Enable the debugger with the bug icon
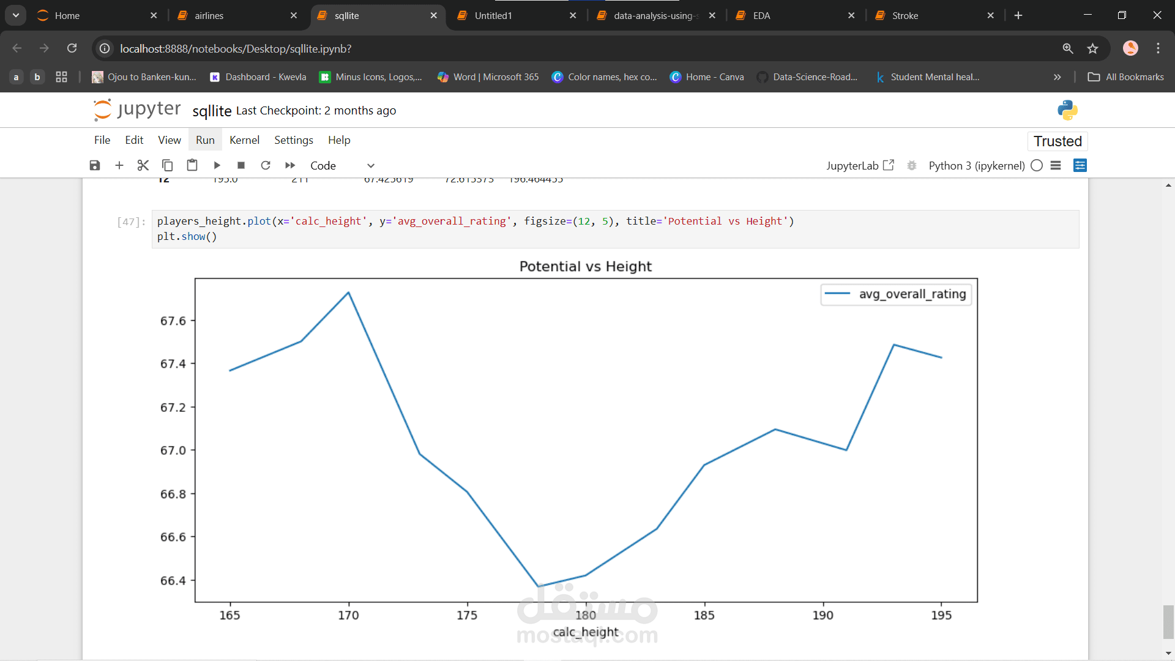The width and height of the screenshot is (1175, 661). [x=912, y=165]
